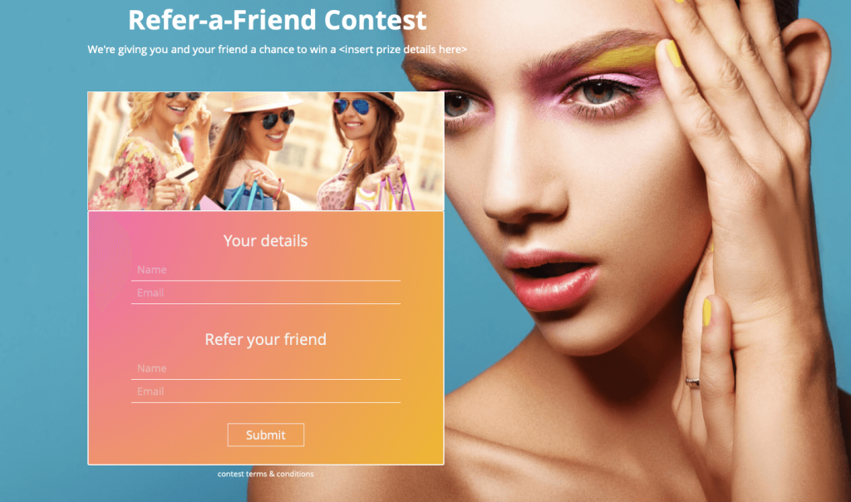The width and height of the screenshot is (851, 502).
Task: Click the Your details section heading
Action: point(265,241)
